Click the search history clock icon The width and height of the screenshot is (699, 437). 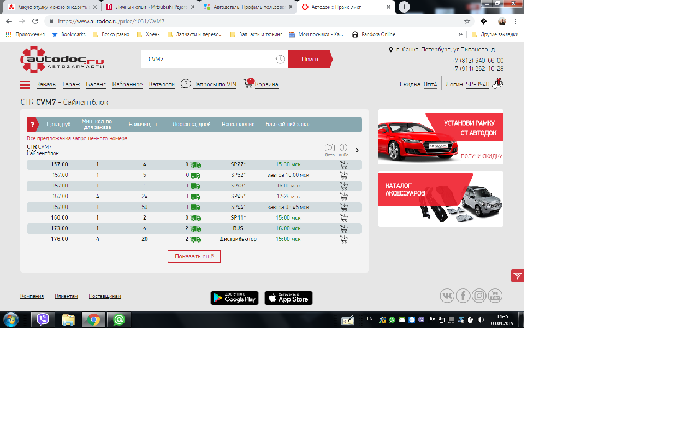pyautogui.click(x=280, y=59)
